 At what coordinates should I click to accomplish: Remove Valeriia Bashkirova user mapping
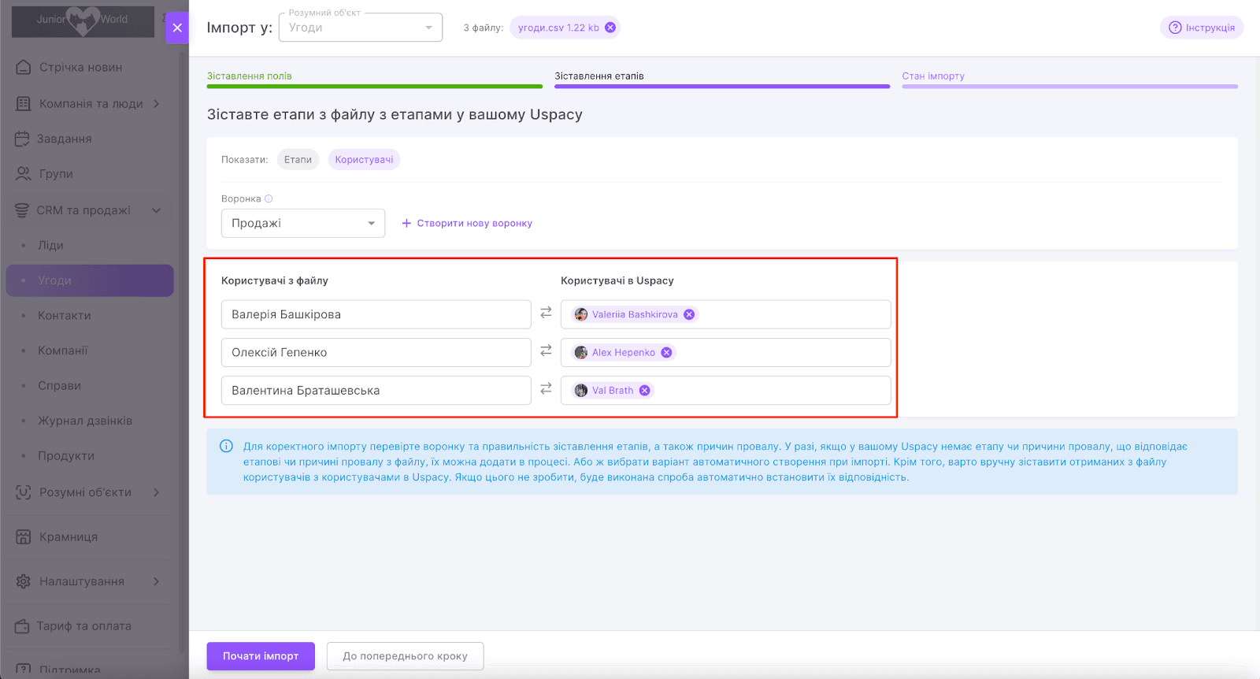pos(689,314)
